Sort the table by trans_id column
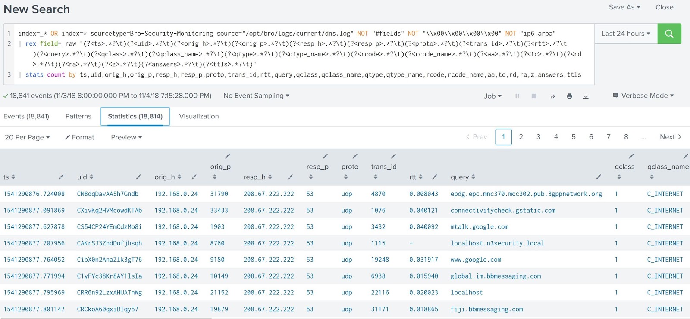The height and width of the screenshot is (319, 690). pos(376,177)
